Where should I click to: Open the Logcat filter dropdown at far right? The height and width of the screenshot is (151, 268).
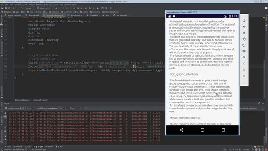click(251, 108)
